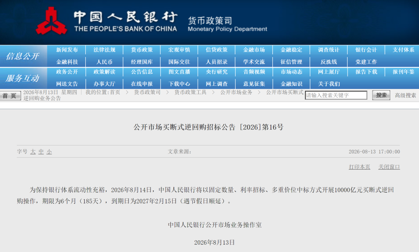This screenshot has height=252, width=419.
Task: Select 金融科技 menu item
Action: [x=67, y=62]
